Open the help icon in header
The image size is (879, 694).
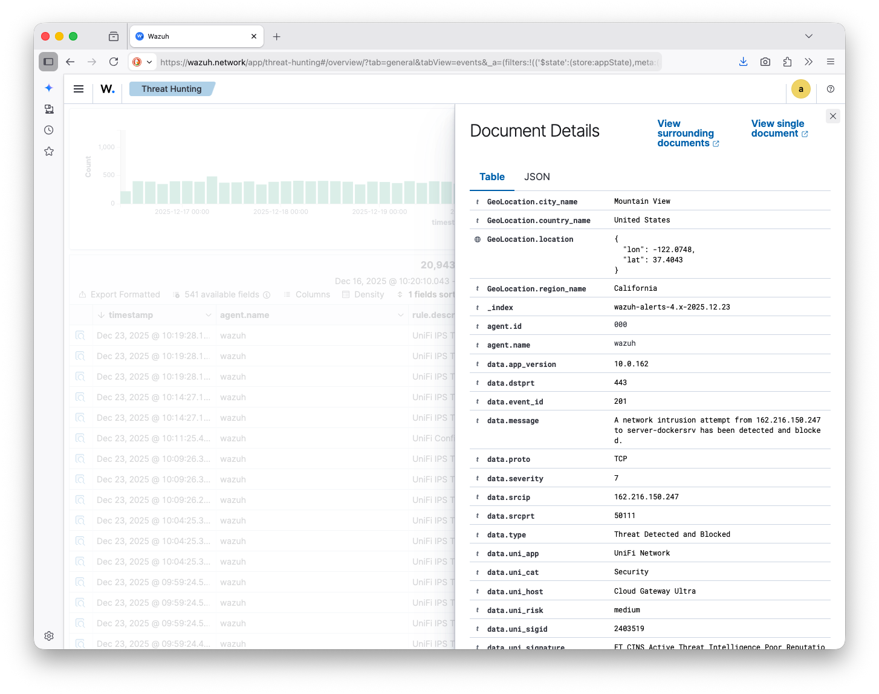pos(831,89)
